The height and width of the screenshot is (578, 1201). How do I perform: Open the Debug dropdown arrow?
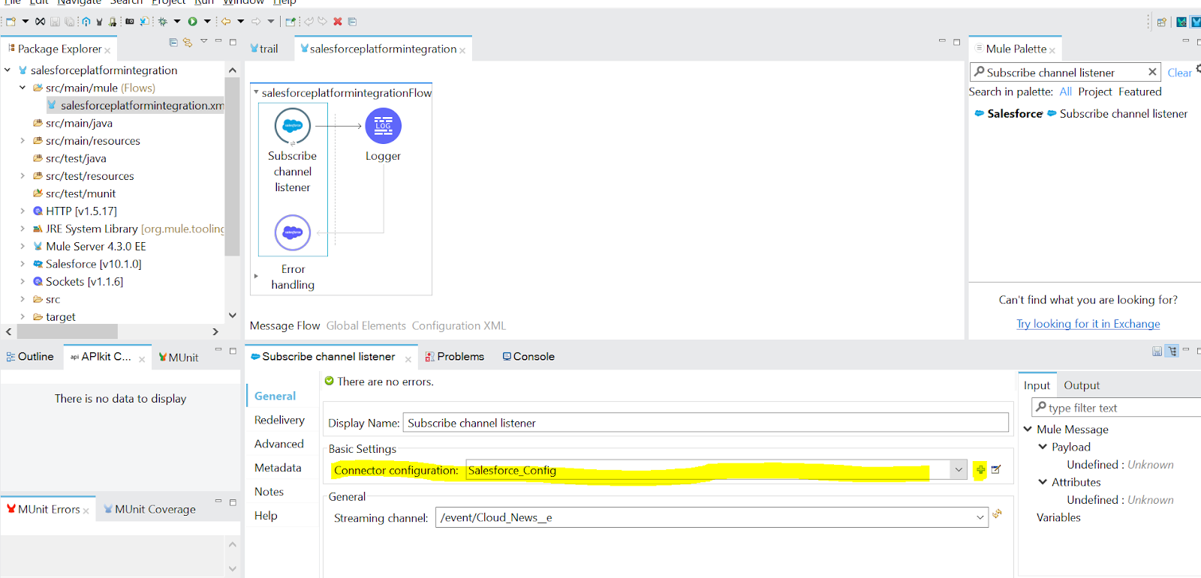177,22
